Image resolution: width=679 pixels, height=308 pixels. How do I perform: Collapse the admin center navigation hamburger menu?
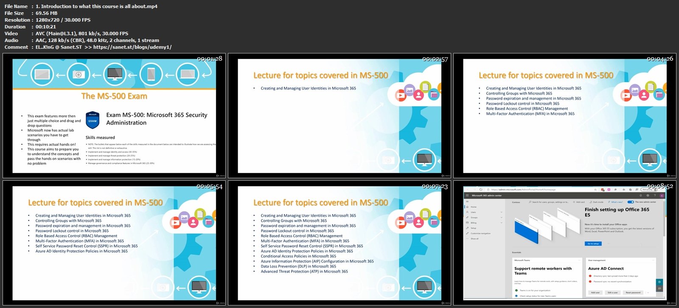[x=467, y=202]
